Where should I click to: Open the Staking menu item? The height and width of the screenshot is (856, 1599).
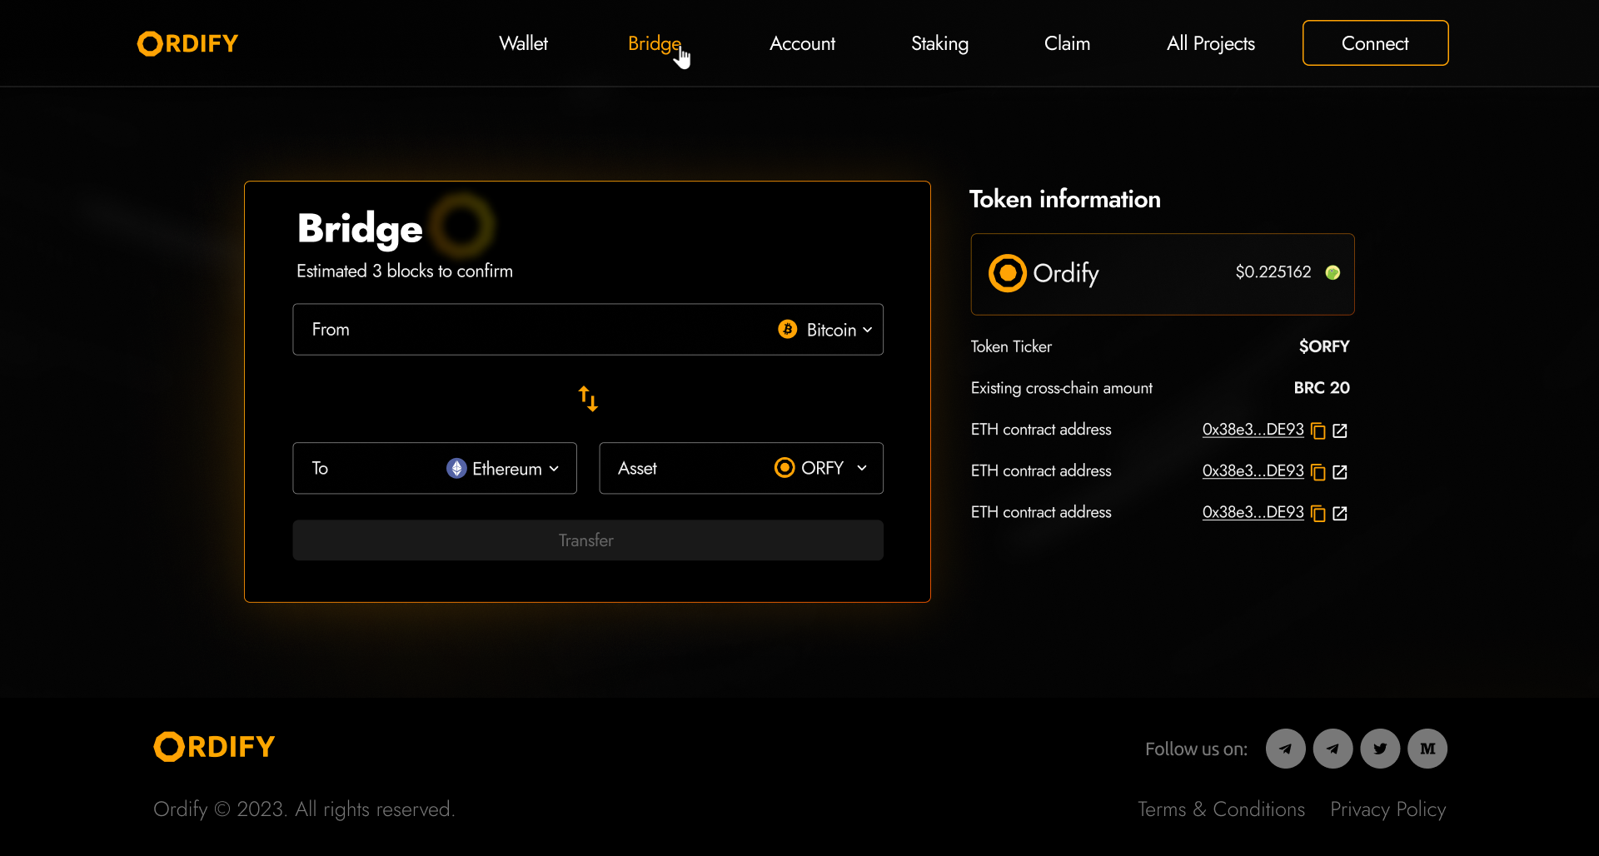pos(939,43)
